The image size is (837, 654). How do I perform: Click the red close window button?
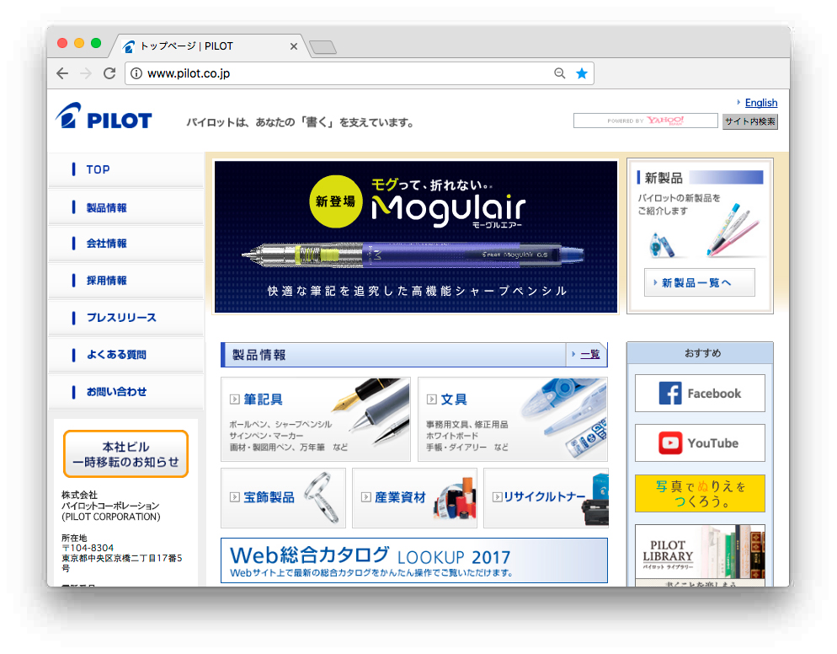point(62,43)
